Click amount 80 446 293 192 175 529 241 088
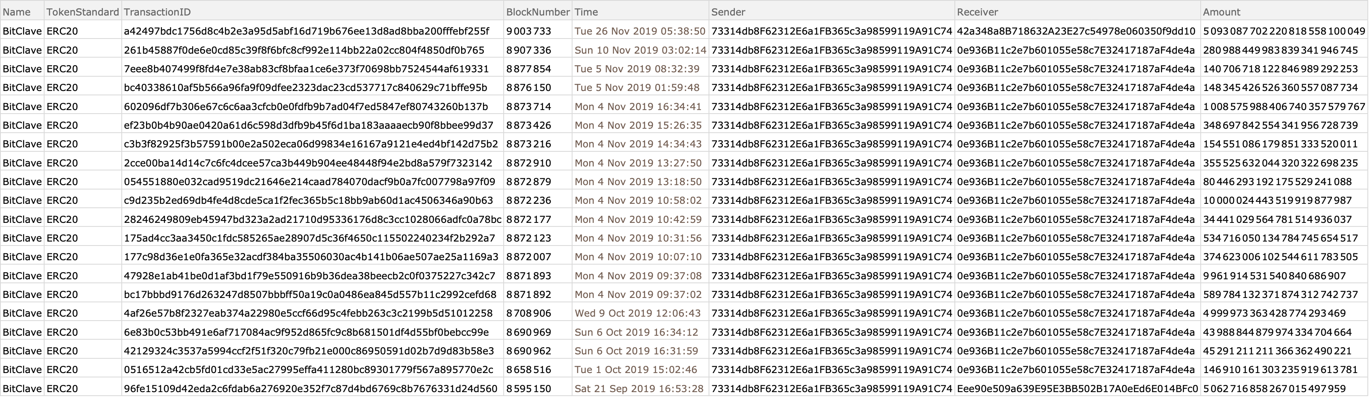The image size is (1369, 408). tap(1277, 182)
